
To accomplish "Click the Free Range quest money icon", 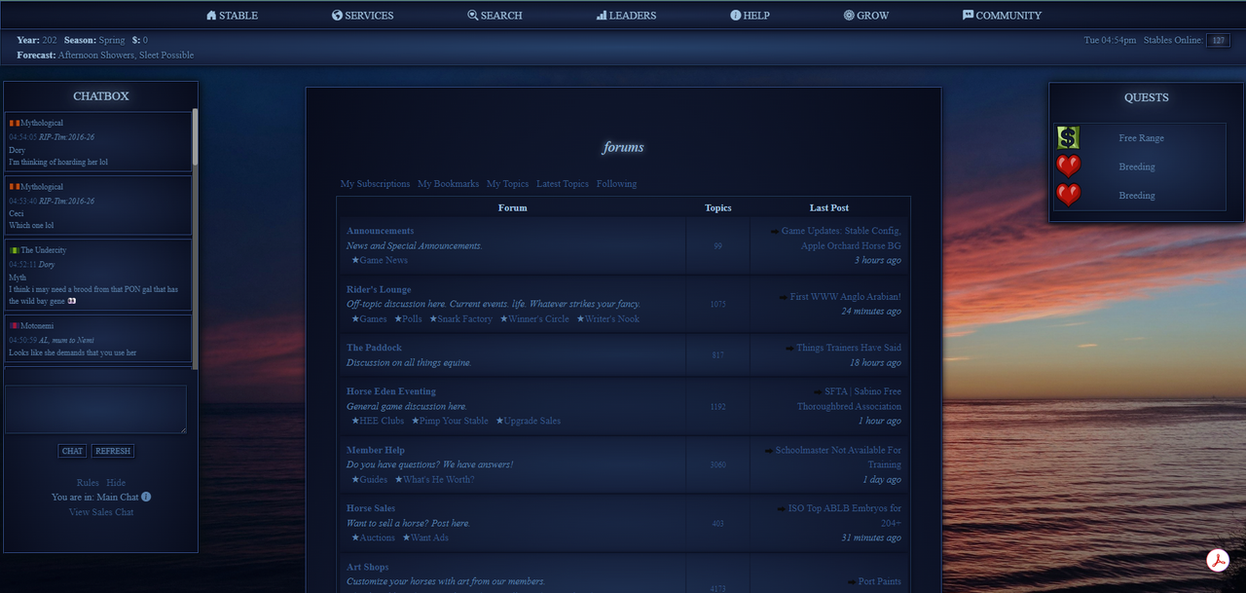I will [x=1069, y=137].
